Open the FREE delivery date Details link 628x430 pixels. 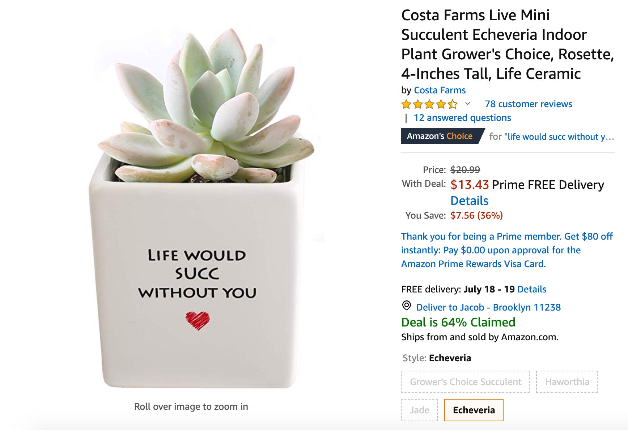tap(531, 290)
